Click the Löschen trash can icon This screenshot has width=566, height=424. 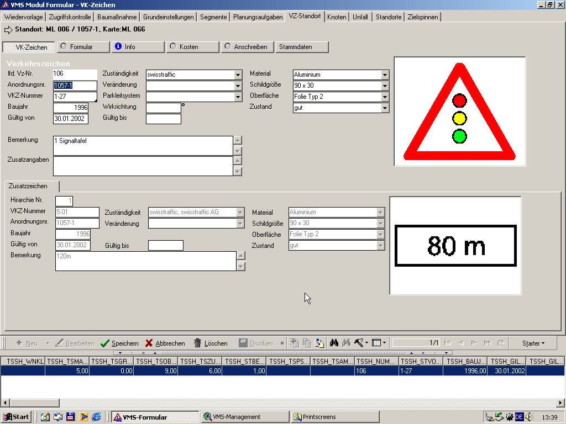click(x=197, y=343)
